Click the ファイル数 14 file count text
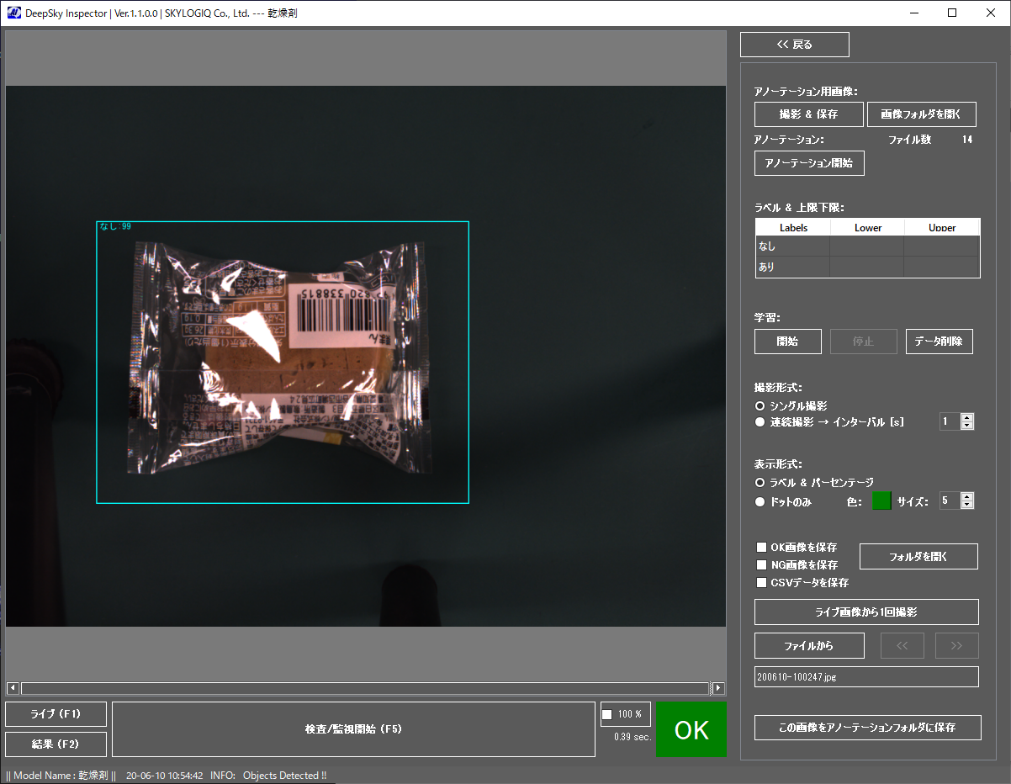1011x784 pixels. click(931, 140)
